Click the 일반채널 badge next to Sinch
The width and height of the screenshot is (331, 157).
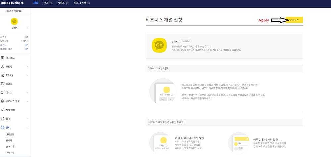coord(186,41)
